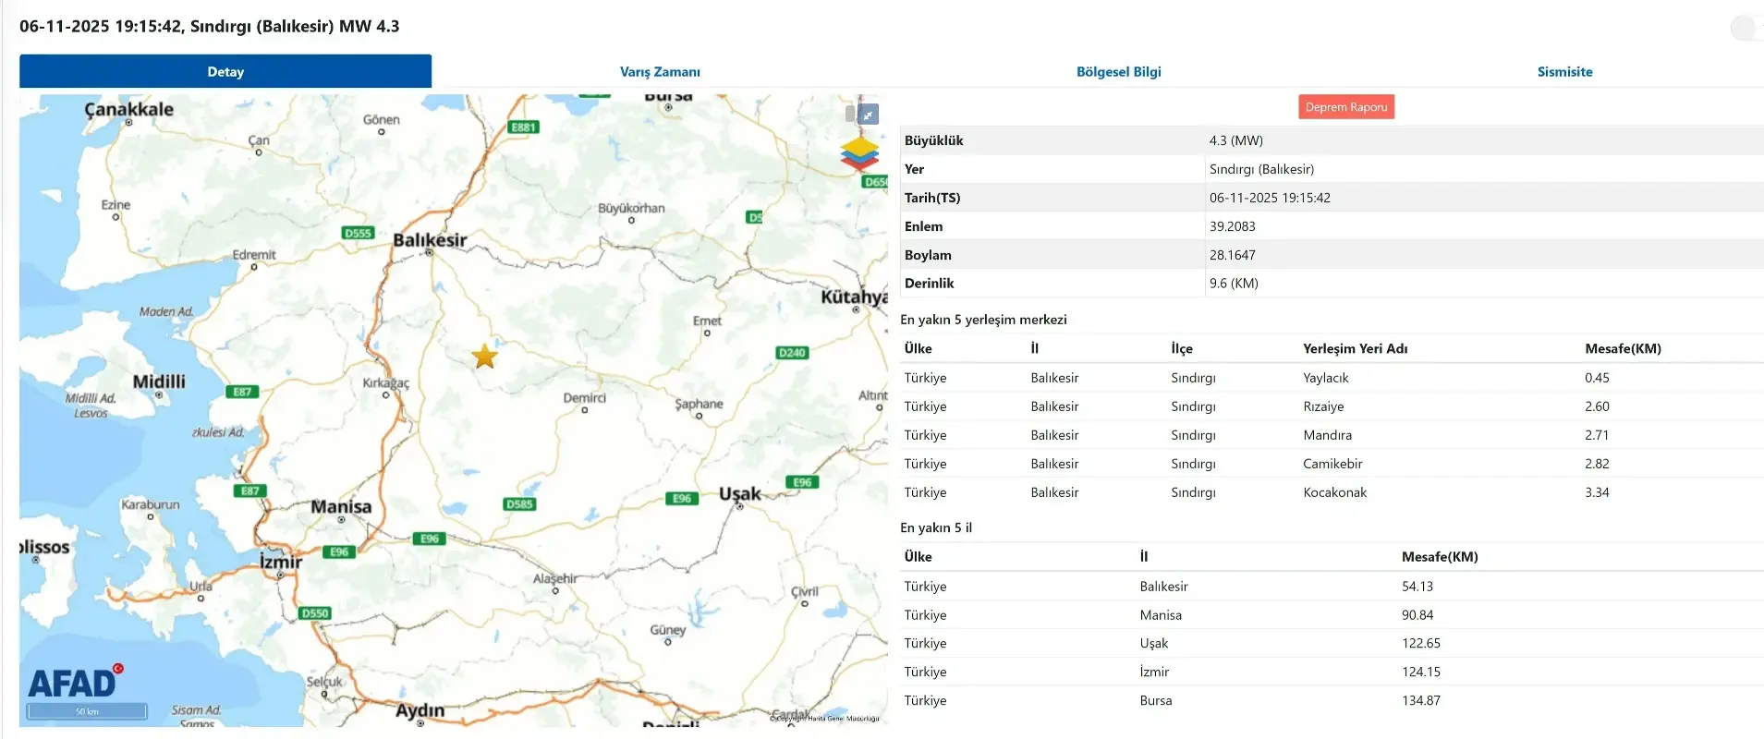
Task: Click the AFAD logo on the map
Action: coord(74,683)
